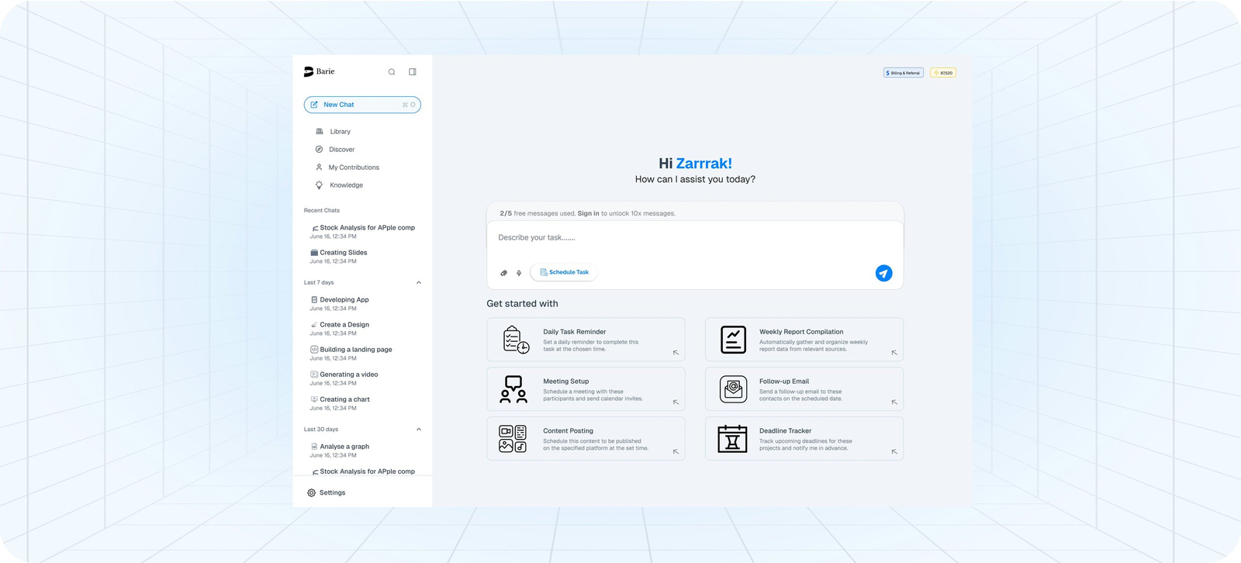Click the Barie logo

[x=319, y=71]
